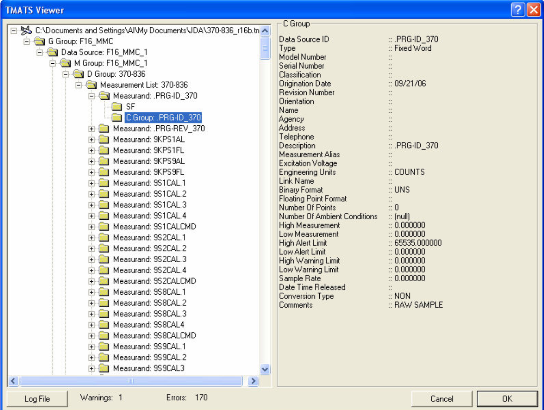This screenshot has width=544, height=410.
Task: Collapse the D Group: 370-836 node
Action: (x=66, y=74)
